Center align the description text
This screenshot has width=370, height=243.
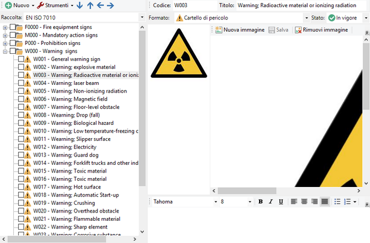point(304,201)
